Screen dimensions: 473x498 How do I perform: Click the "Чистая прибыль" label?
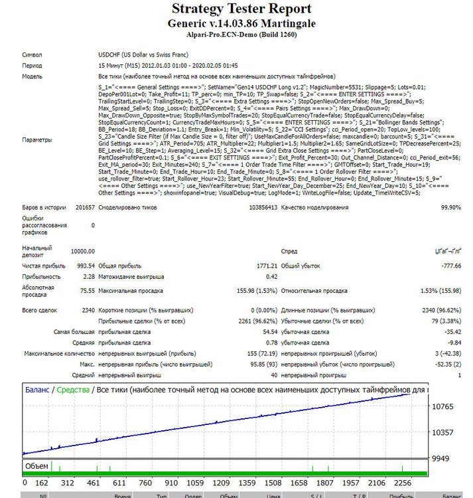click(x=44, y=266)
